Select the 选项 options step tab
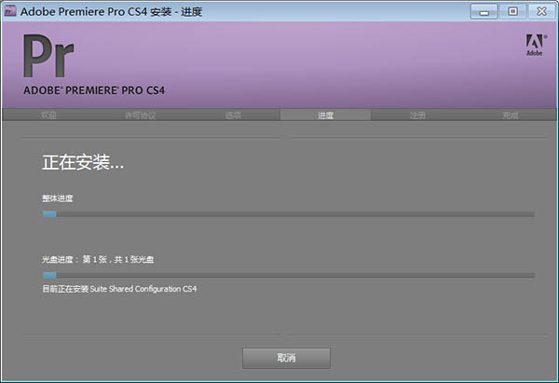This screenshot has height=383, width=559. [233, 116]
